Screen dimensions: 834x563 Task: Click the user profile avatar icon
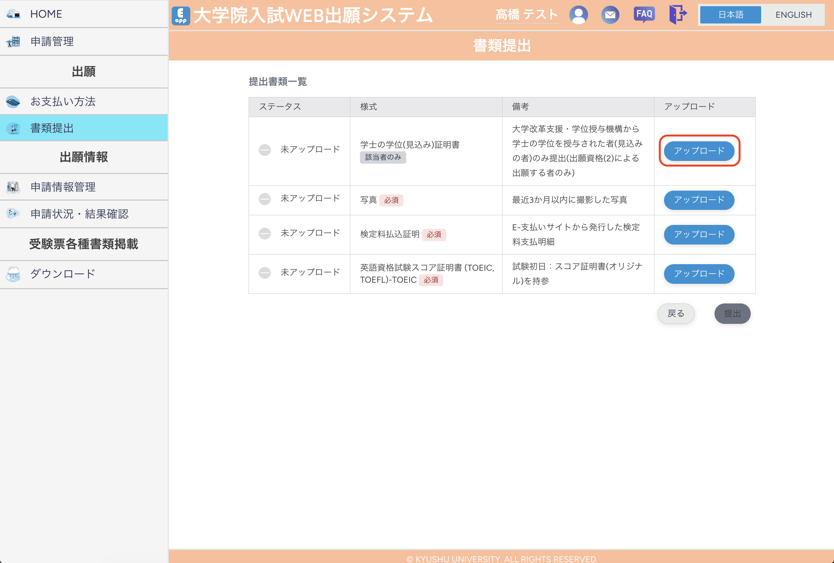pos(578,15)
